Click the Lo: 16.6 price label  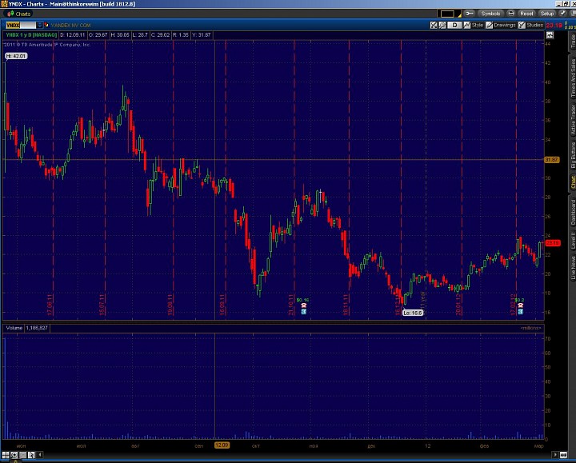(413, 313)
